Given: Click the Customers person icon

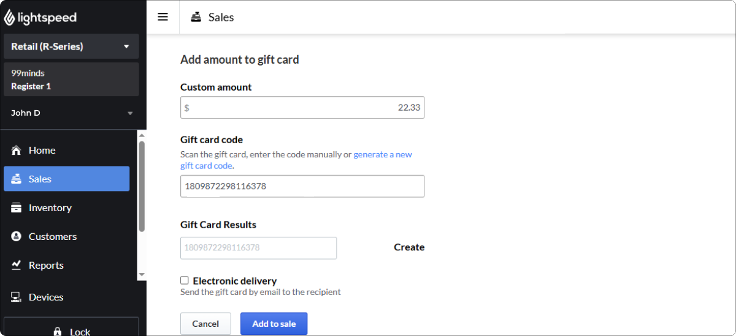Looking at the screenshot, I should [x=17, y=236].
